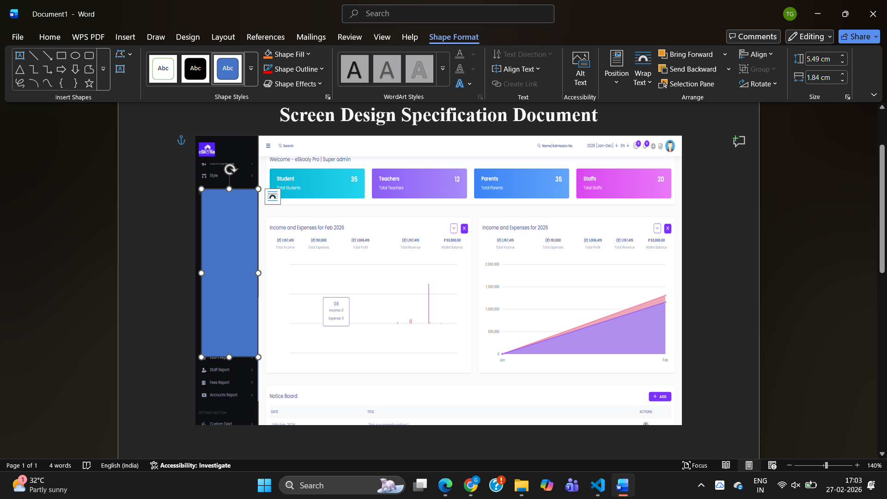Expand the Shape Fill dropdown
The height and width of the screenshot is (499, 887).
pyautogui.click(x=309, y=54)
